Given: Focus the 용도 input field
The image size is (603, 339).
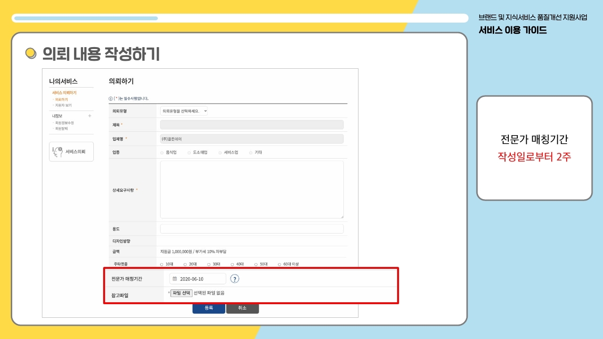Looking at the screenshot, I should click(x=252, y=229).
